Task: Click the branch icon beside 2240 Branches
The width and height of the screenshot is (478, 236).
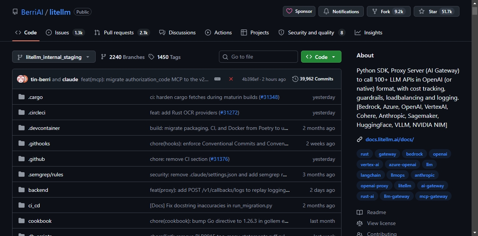Action: tap(104, 57)
